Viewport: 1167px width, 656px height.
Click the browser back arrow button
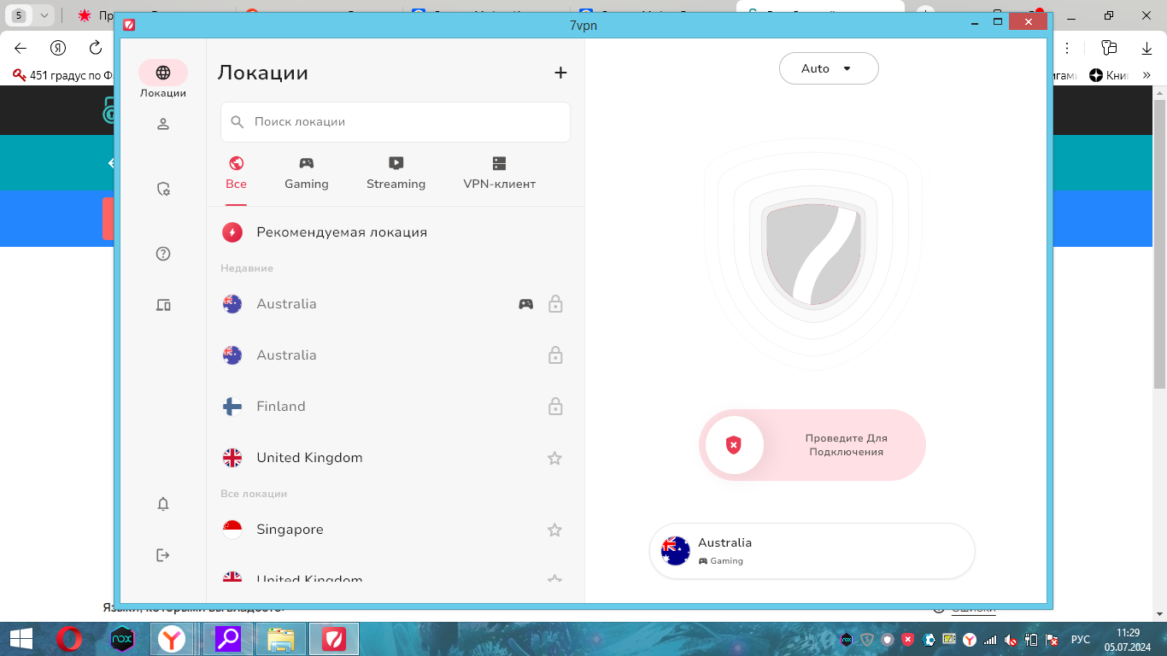pyautogui.click(x=21, y=48)
